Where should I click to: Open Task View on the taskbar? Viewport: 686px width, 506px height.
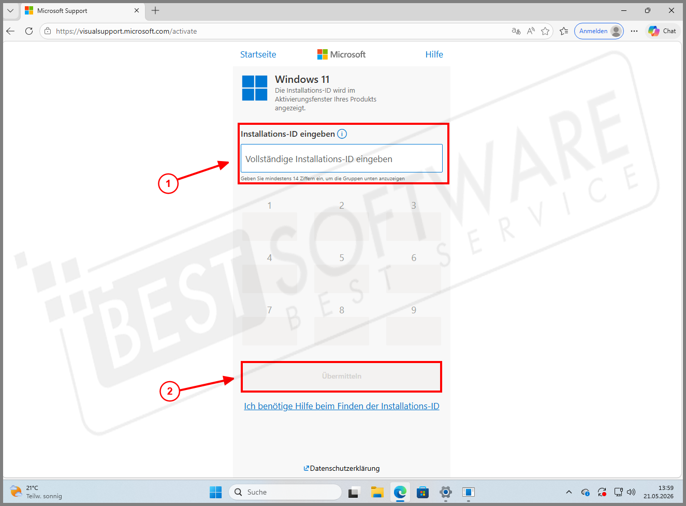coord(354,492)
